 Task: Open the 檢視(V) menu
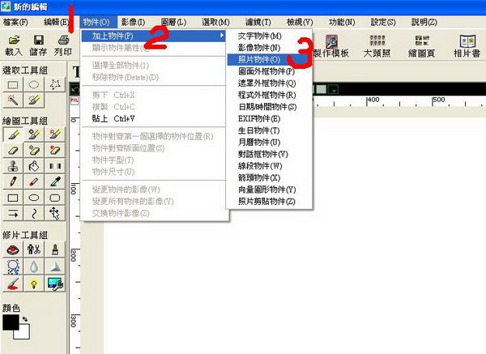(300, 23)
